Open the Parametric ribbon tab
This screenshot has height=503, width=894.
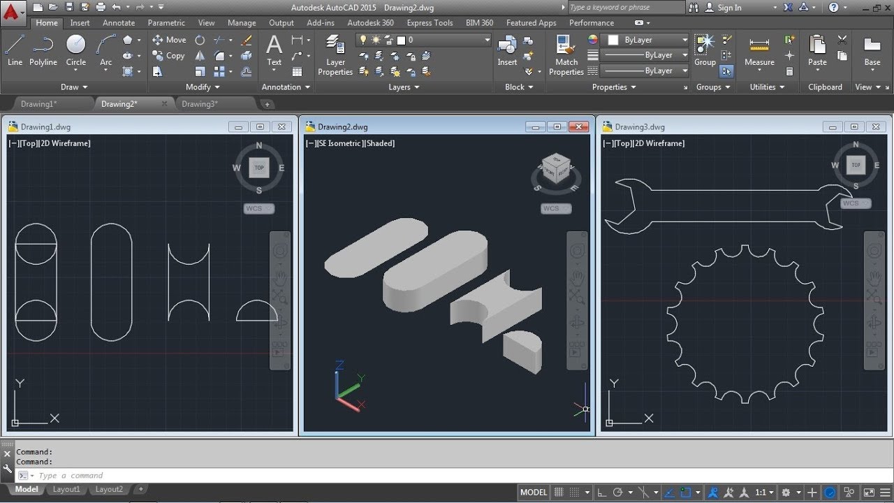click(x=166, y=22)
